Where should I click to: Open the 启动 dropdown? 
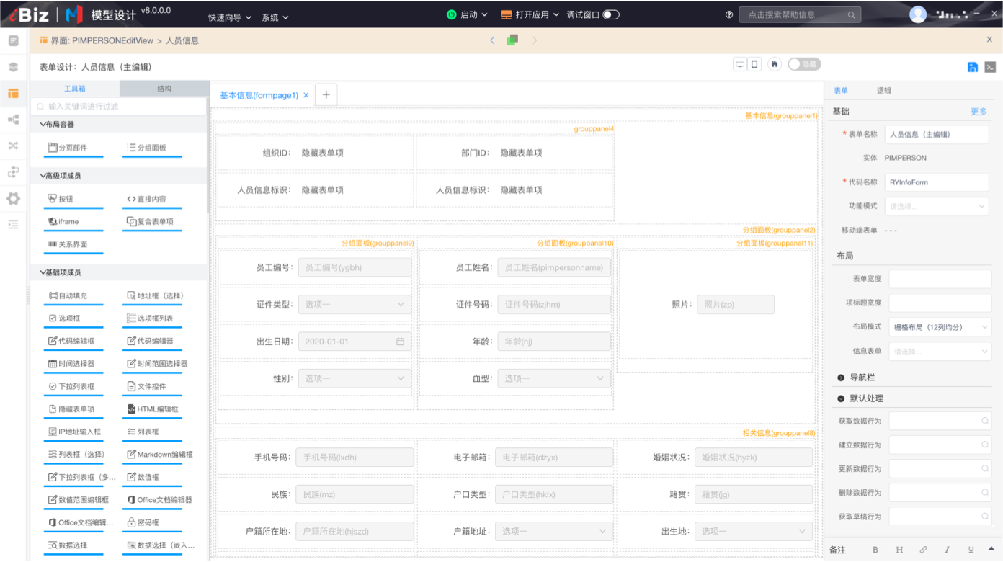(x=467, y=14)
